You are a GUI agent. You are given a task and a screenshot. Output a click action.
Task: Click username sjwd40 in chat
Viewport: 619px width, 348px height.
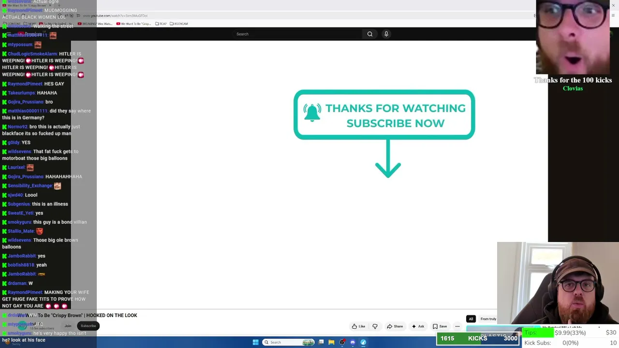point(15,195)
